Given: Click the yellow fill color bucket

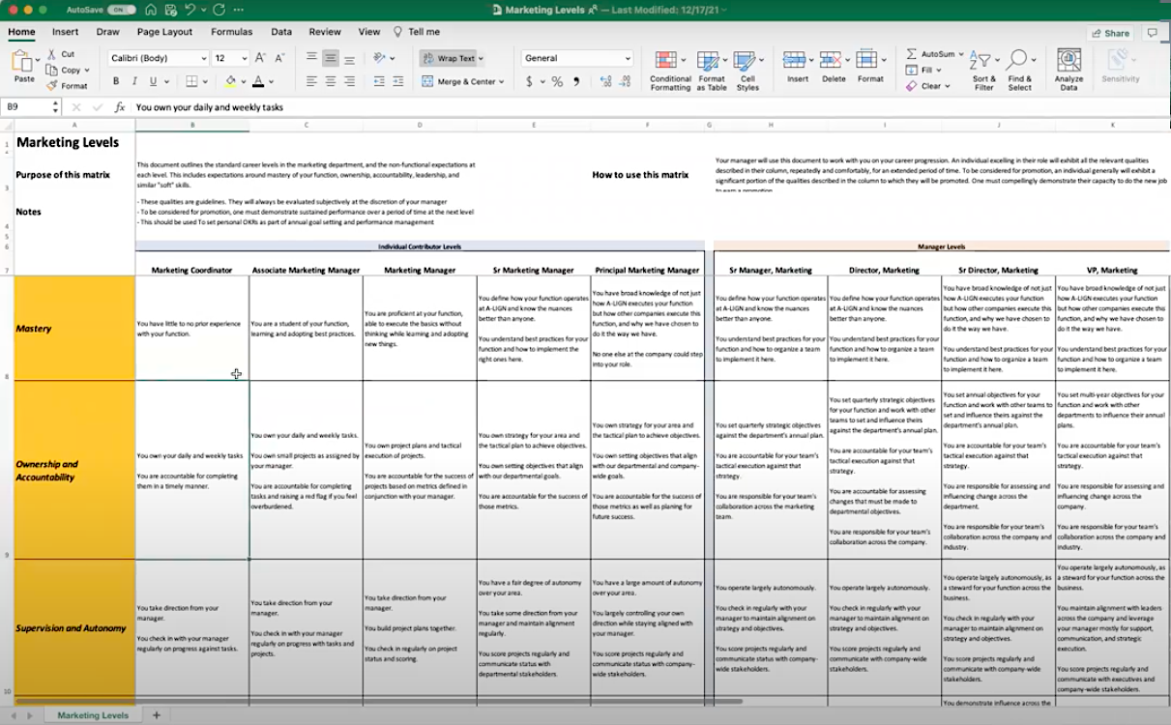Looking at the screenshot, I should coord(230,81).
